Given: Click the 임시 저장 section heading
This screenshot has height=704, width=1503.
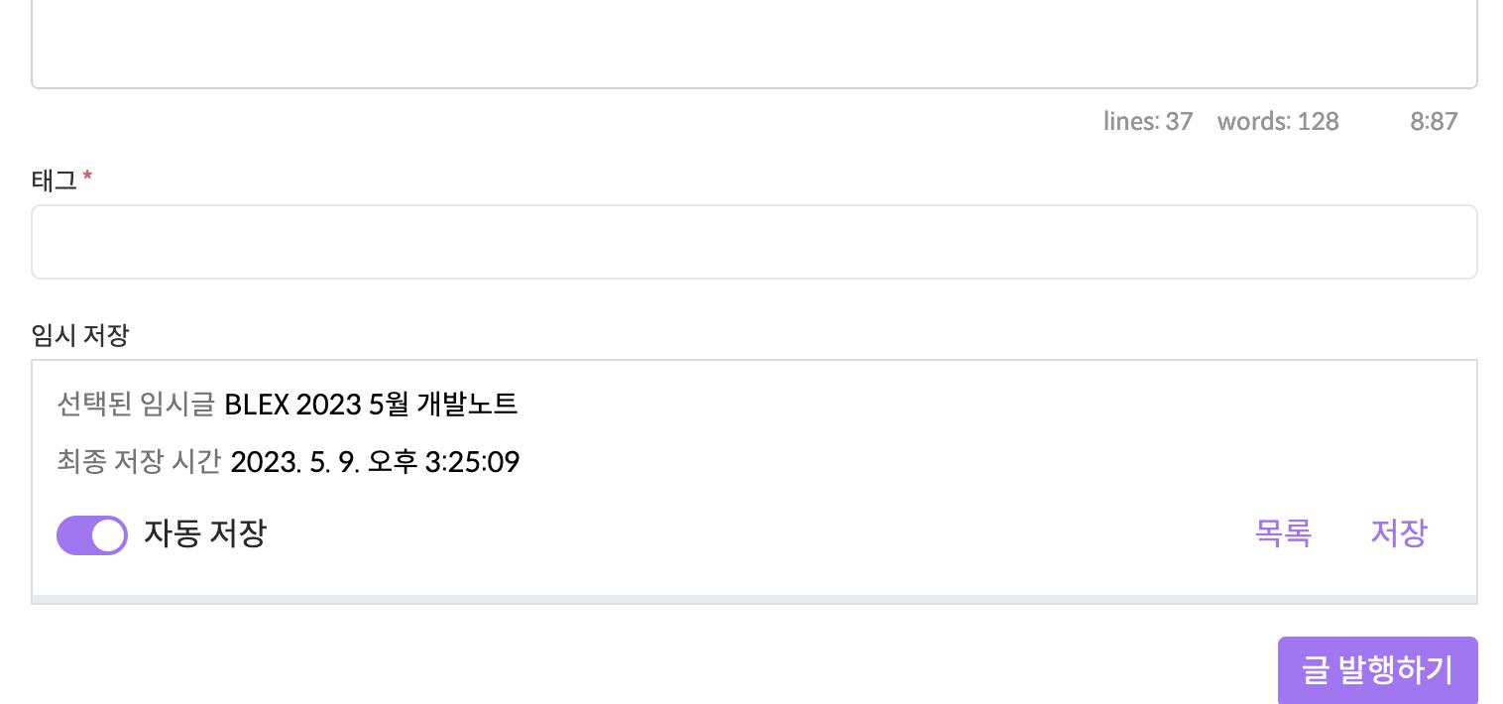Looking at the screenshot, I should [x=79, y=335].
